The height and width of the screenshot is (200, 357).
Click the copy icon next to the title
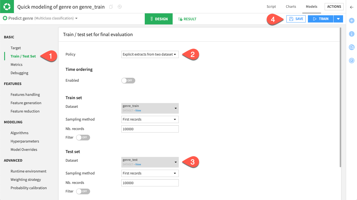point(111,7)
